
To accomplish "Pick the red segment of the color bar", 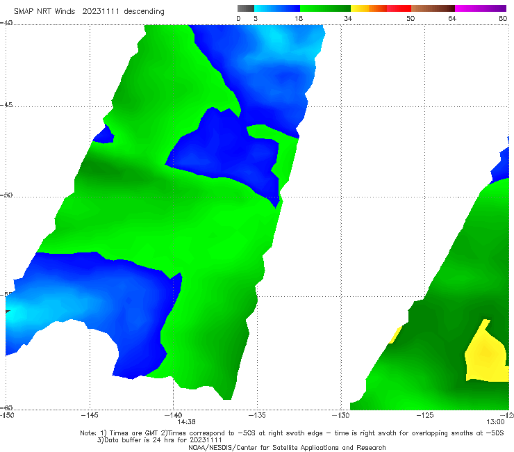I will (399, 8).
